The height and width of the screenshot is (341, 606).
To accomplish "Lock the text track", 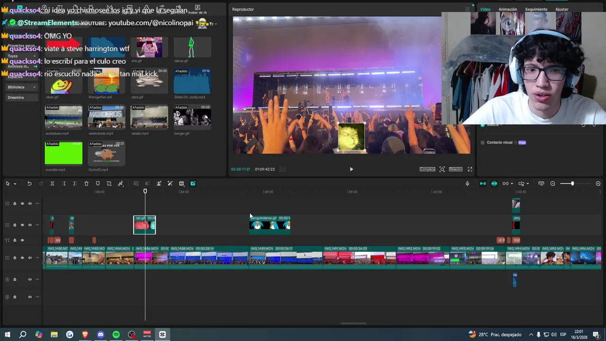I will pyautogui.click(x=15, y=240).
